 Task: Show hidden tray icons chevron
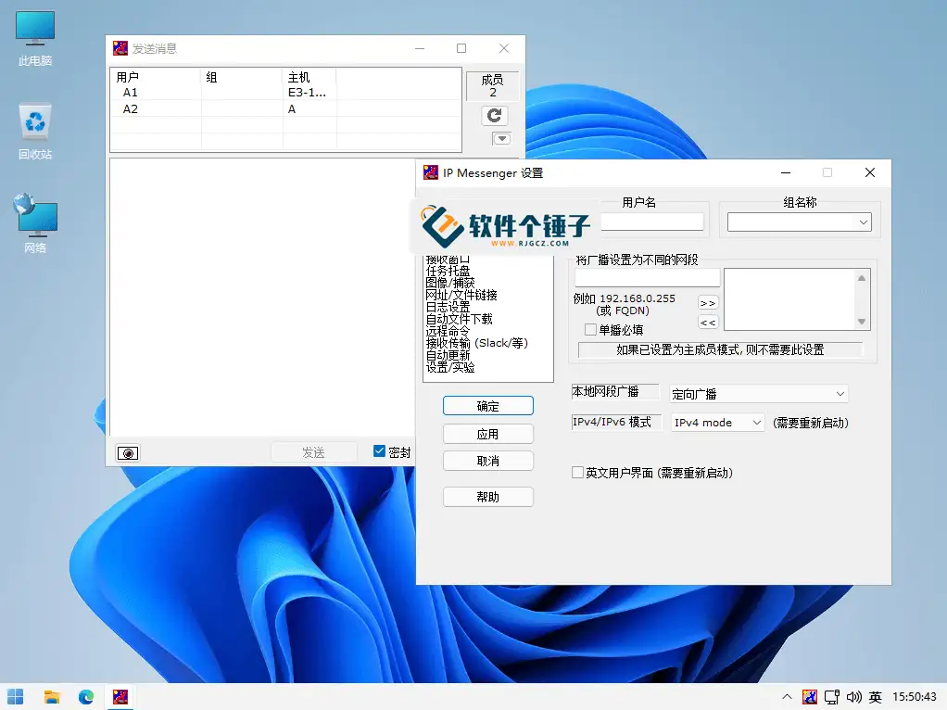[787, 697]
